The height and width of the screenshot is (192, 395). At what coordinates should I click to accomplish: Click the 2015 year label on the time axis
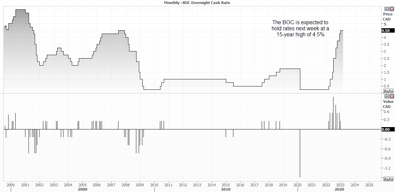pyautogui.click(x=226, y=185)
